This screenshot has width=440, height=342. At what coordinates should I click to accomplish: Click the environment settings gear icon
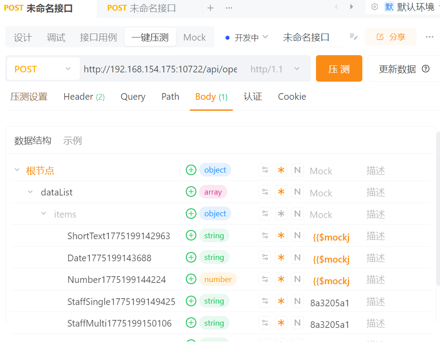pyautogui.click(x=375, y=8)
